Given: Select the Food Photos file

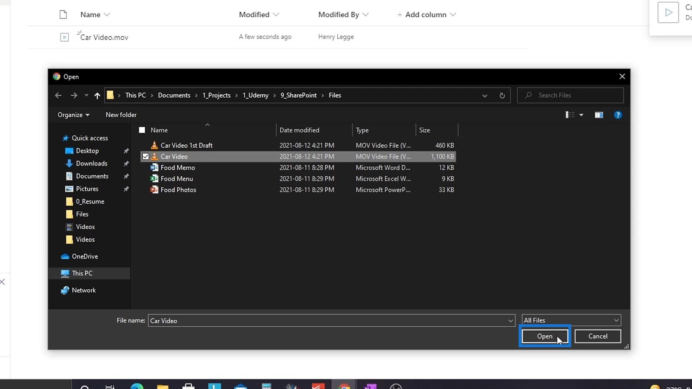Looking at the screenshot, I should [178, 190].
